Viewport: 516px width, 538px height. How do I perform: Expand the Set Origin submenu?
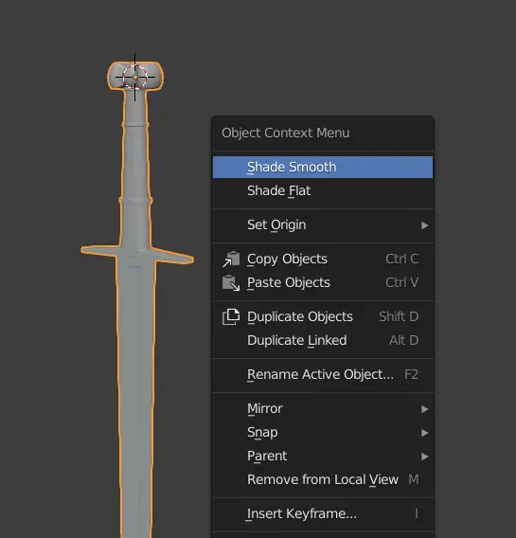click(323, 225)
